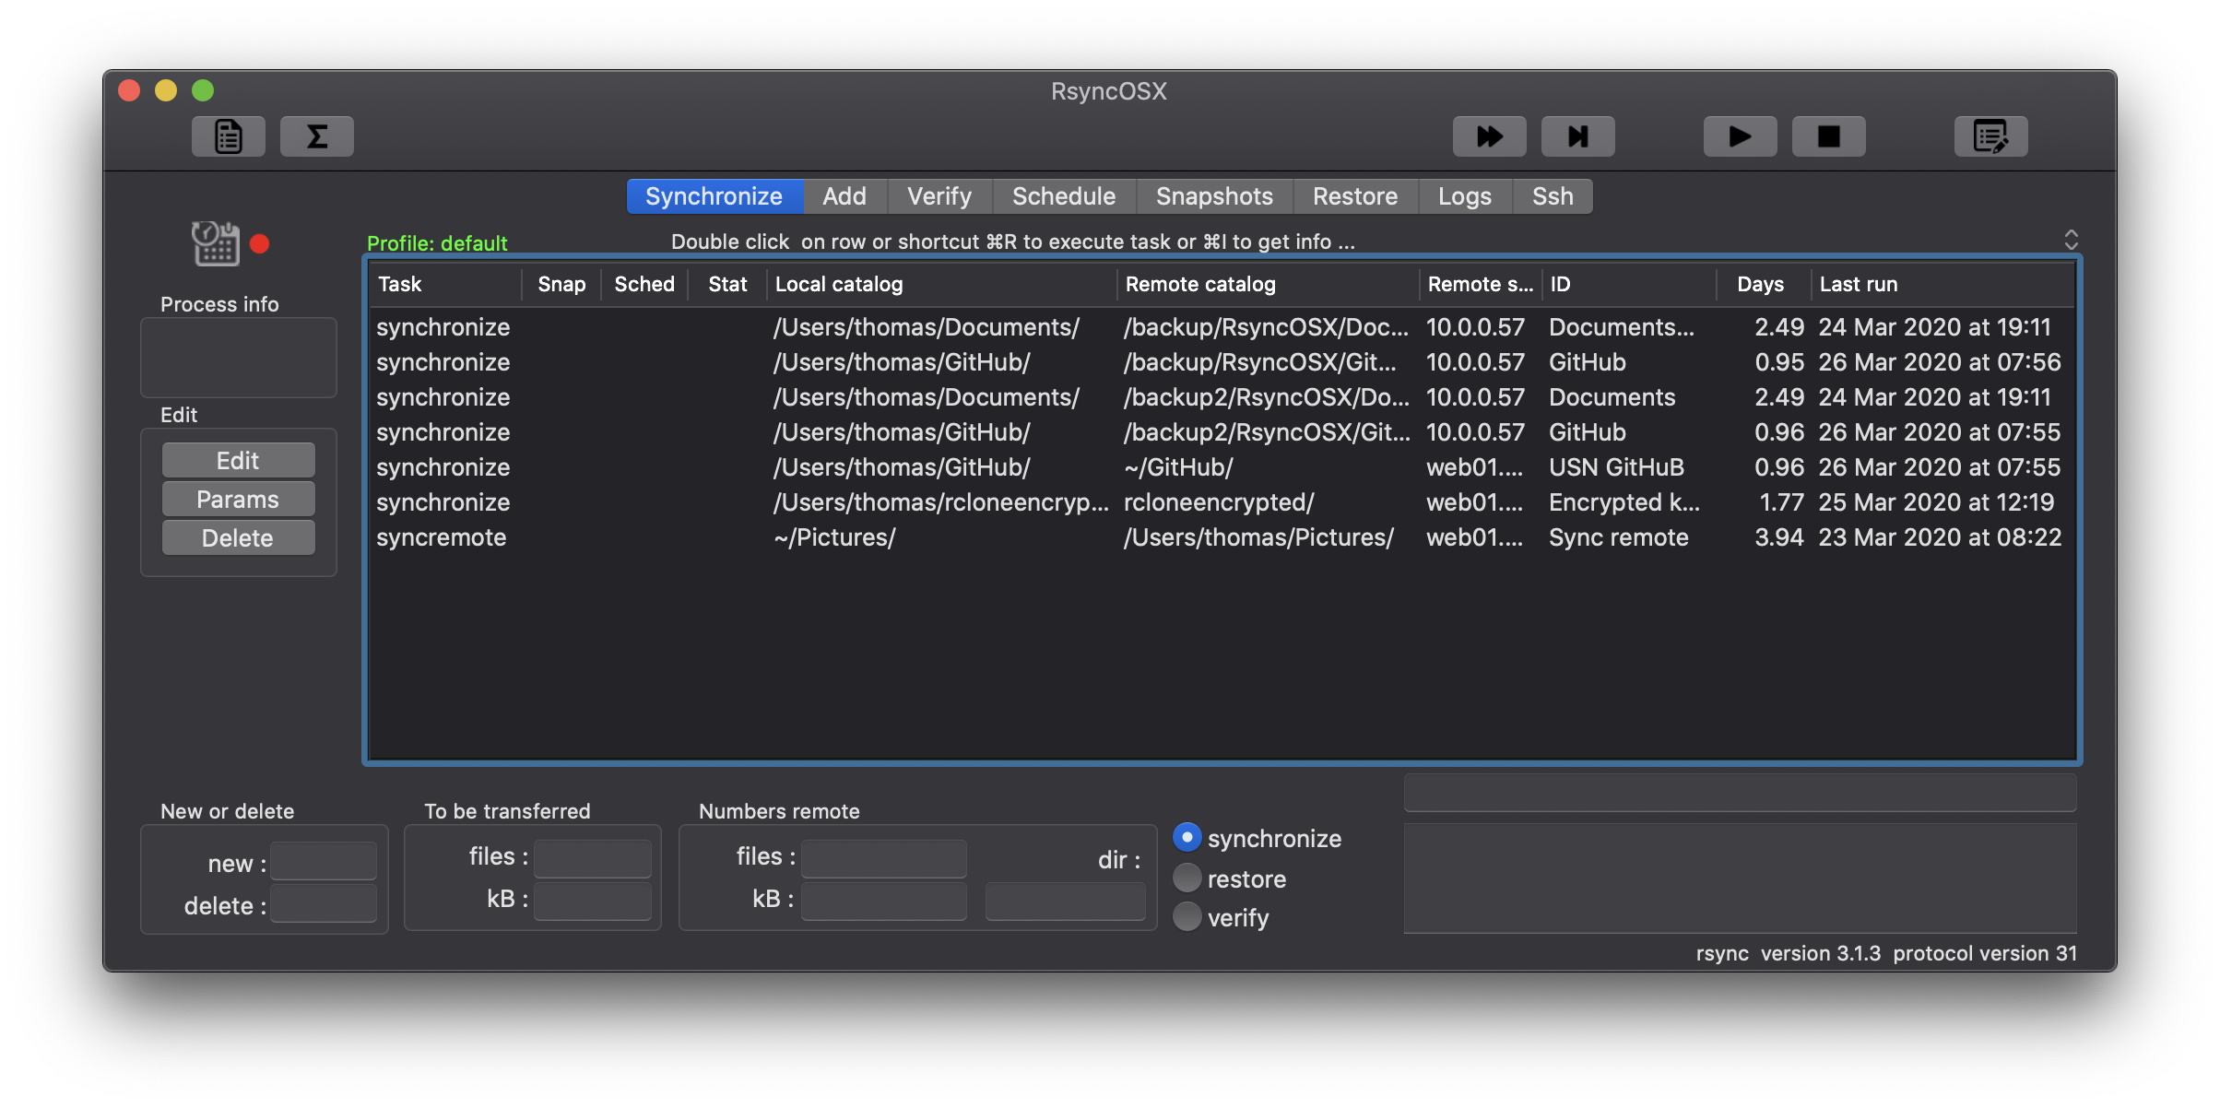
Task: Select the synchronize radio button
Action: tap(1187, 837)
